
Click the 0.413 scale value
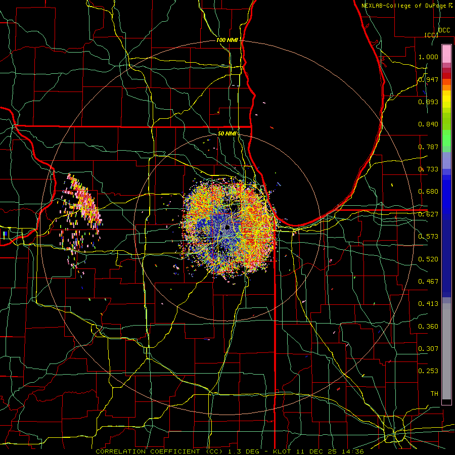click(x=428, y=304)
